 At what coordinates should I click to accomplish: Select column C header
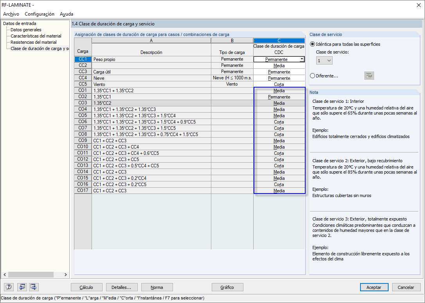point(279,41)
